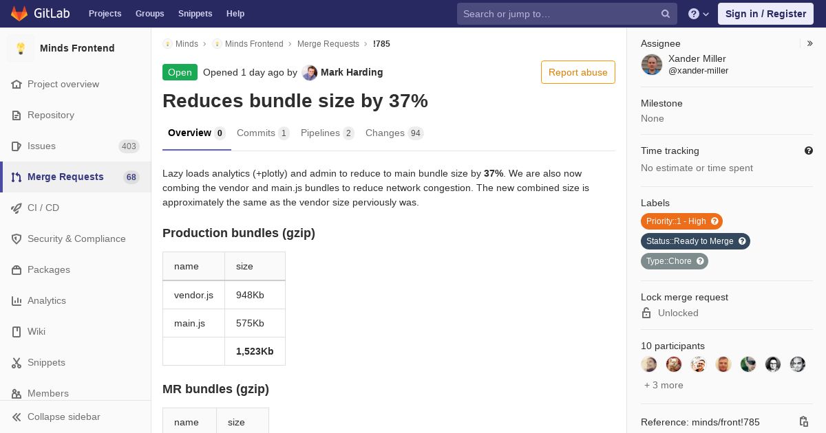The height and width of the screenshot is (433, 826).
Task: Focus the Search or jump to field
Action: 558,14
